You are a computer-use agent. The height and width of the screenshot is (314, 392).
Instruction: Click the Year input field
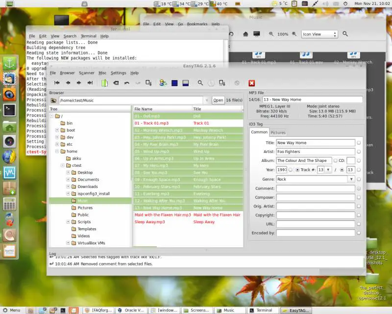click(281, 170)
